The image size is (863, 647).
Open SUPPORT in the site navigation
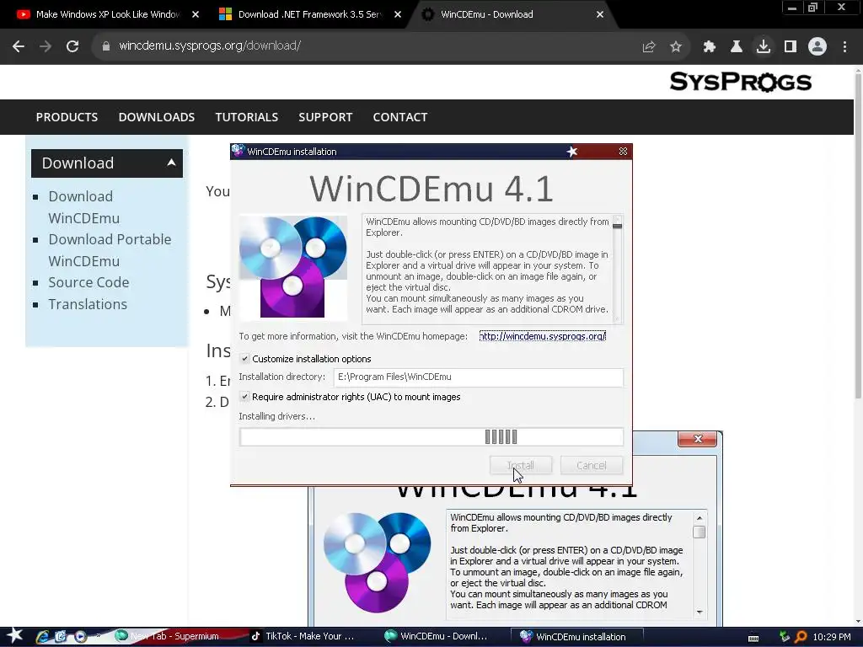[x=325, y=117]
